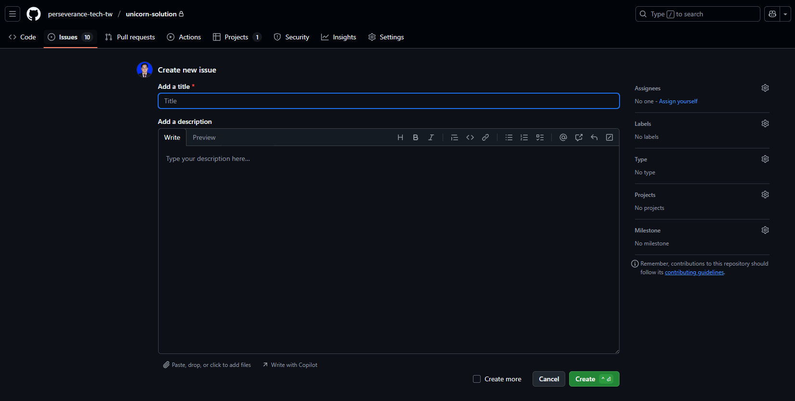Image resolution: width=795 pixels, height=401 pixels.
Task: Open the Assignees gear menu
Action: [x=765, y=88]
